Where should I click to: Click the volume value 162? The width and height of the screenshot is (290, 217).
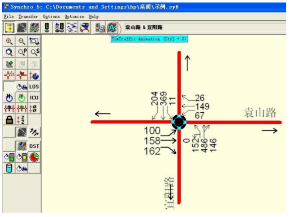[x=152, y=151]
